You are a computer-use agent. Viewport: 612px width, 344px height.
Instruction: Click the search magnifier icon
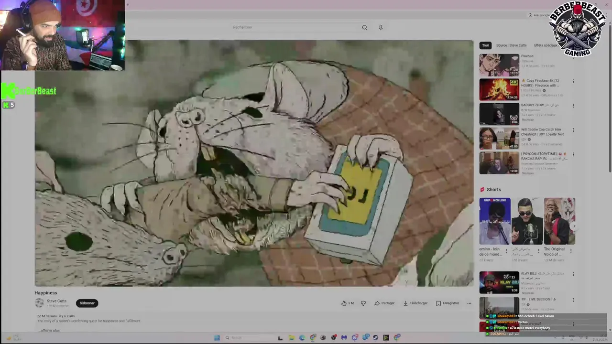364,27
